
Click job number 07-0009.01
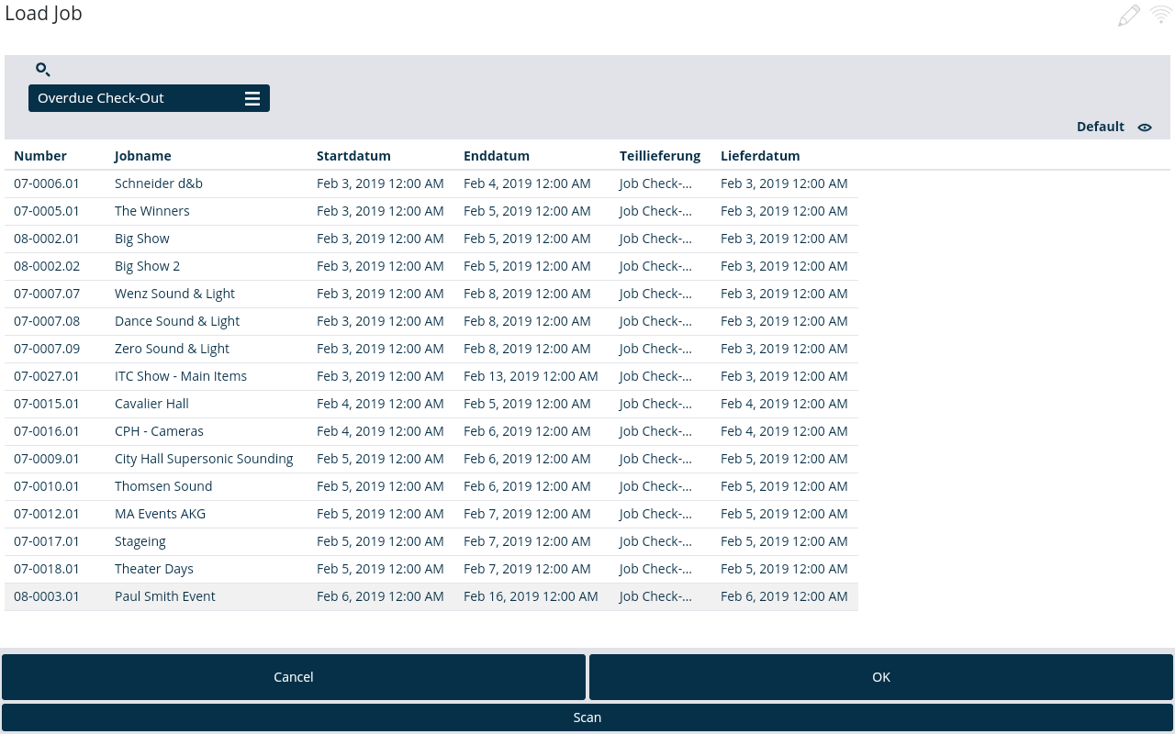[47, 459]
